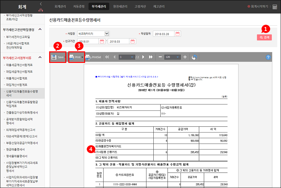
Task: Click the 회계 logo title
Action: 22,7
